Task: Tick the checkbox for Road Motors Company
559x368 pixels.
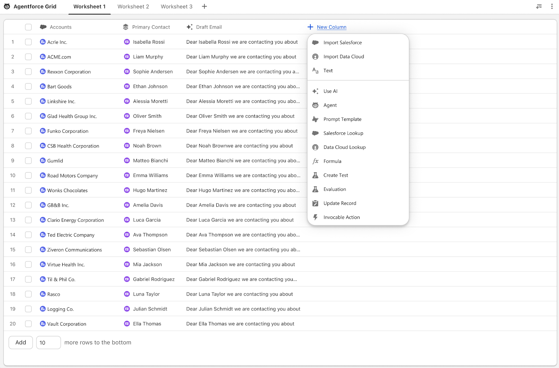Action: [28, 176]
